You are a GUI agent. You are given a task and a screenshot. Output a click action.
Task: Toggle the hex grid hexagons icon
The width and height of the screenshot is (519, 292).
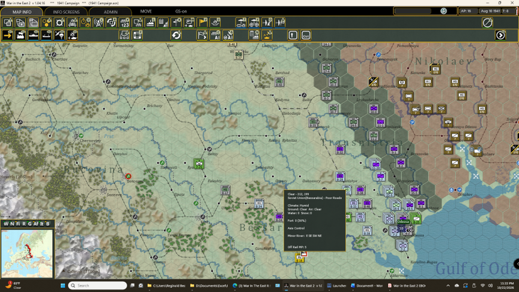[x=47, y=22]
